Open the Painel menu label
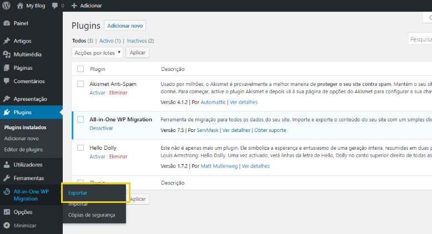The height and width of the screenshot is (234, 432). (21, 23)
